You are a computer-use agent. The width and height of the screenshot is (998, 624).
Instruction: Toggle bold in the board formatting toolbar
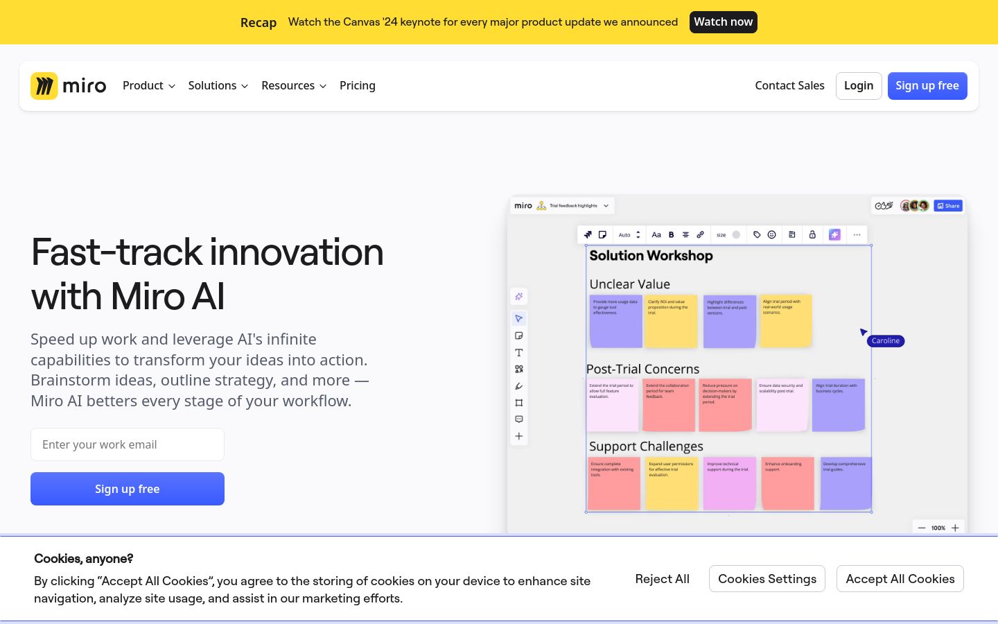671,234
